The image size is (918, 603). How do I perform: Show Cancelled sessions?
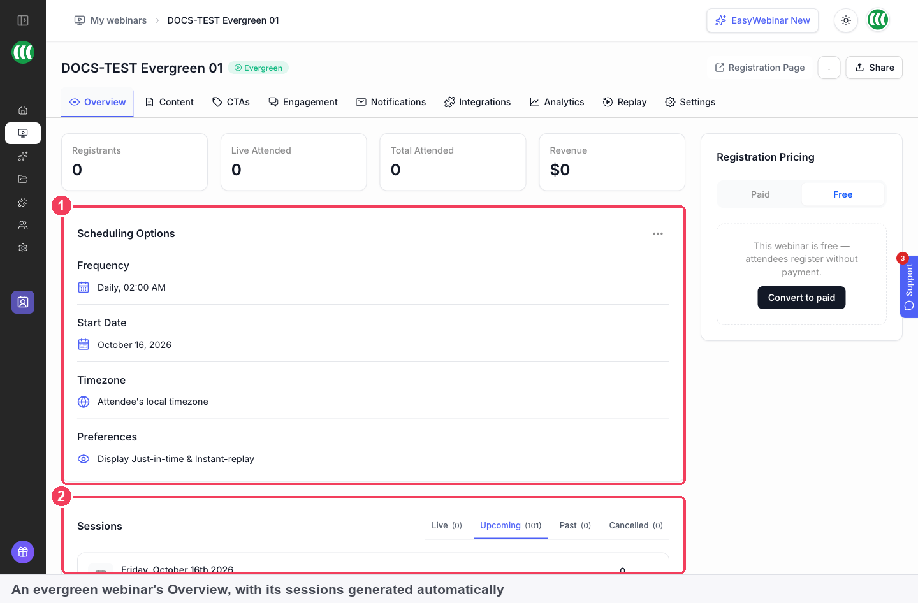(x=636, y=526)
